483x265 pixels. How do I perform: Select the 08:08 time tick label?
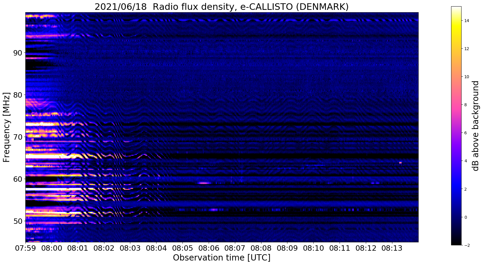coord(261,248)
